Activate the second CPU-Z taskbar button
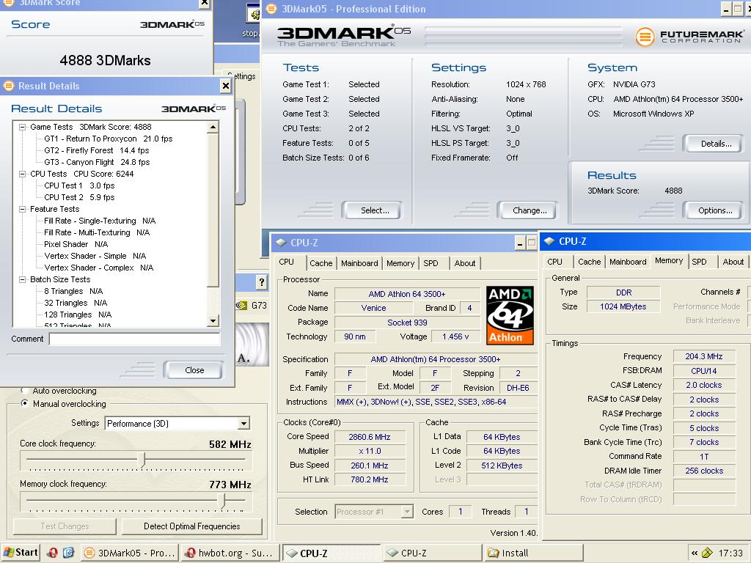 (x=432, y=553)
